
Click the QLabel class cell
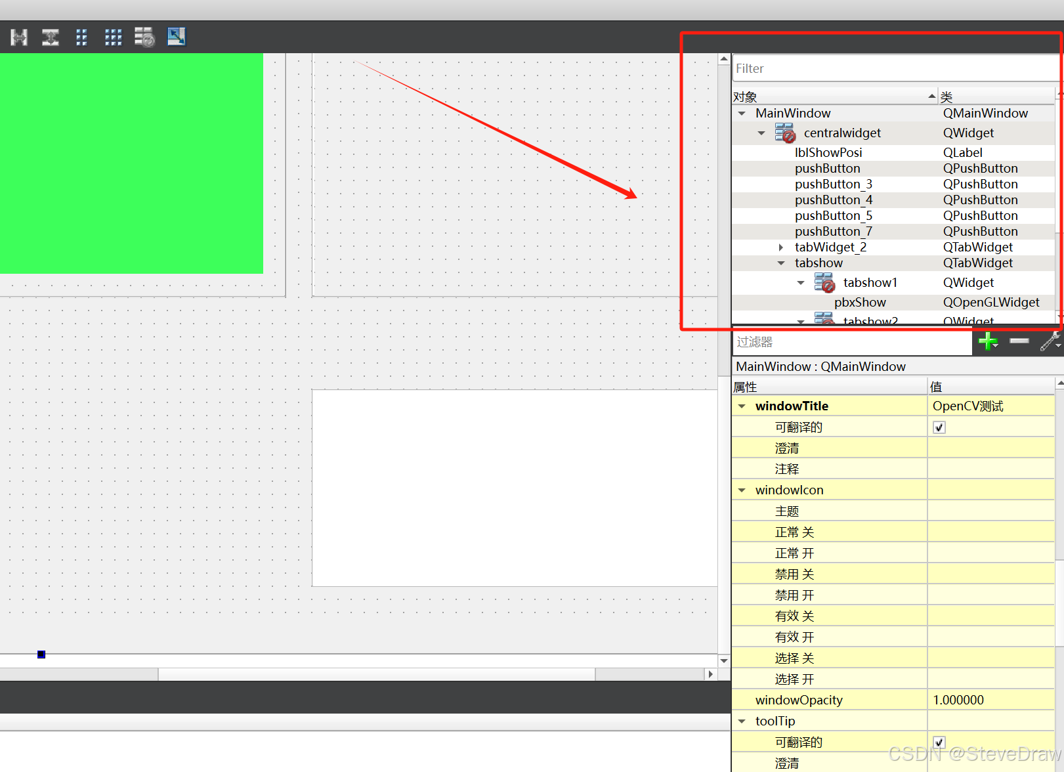962,153
